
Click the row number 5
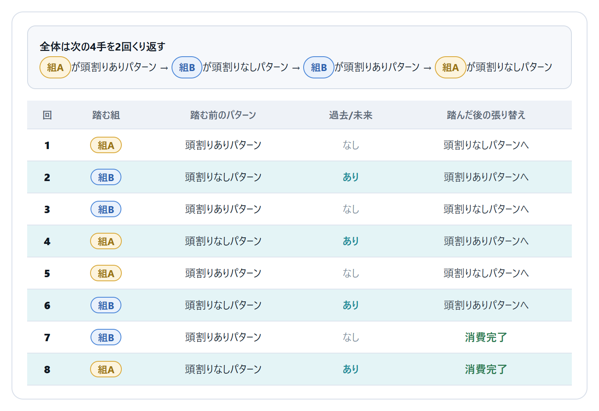[x=47, y=273]
